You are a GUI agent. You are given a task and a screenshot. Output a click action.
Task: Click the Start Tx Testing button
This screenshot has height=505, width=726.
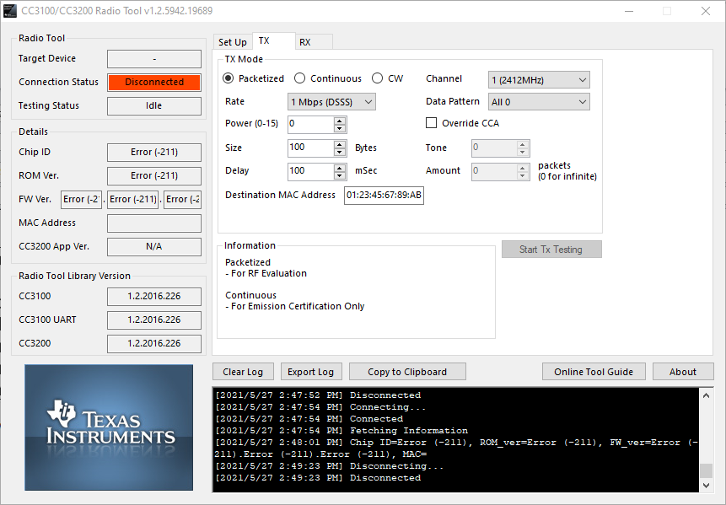(551, 250)
